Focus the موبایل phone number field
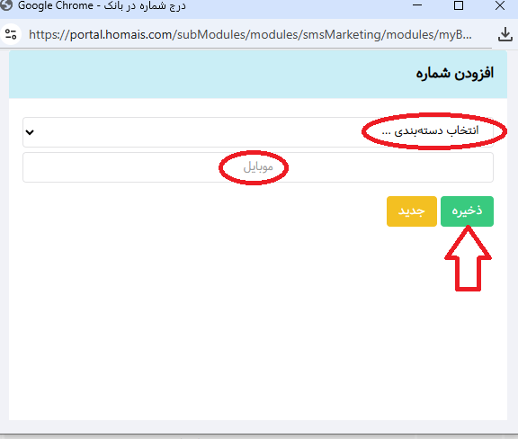518x439 pixels. click(258, 167)
